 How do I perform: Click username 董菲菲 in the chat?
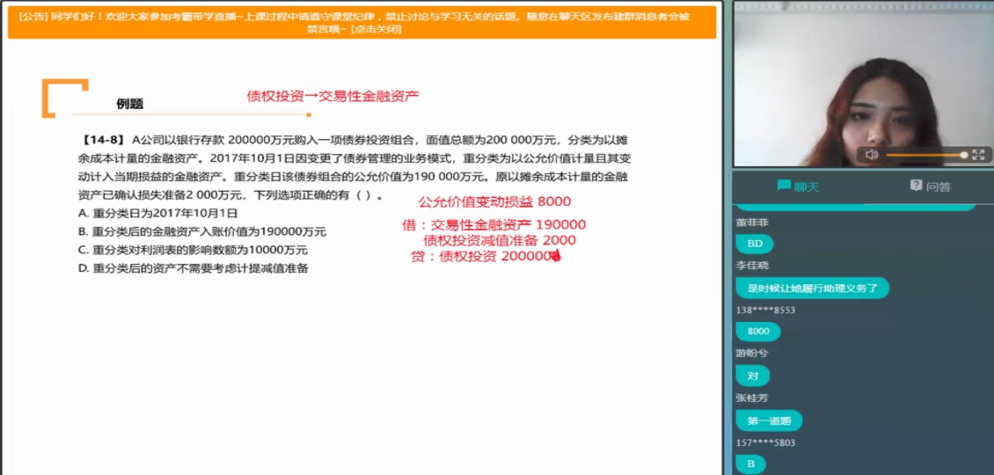tap(750, 223)
